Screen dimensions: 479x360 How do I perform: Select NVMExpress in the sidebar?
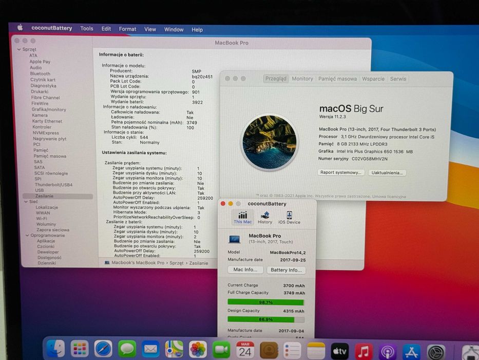pos(46,133)
